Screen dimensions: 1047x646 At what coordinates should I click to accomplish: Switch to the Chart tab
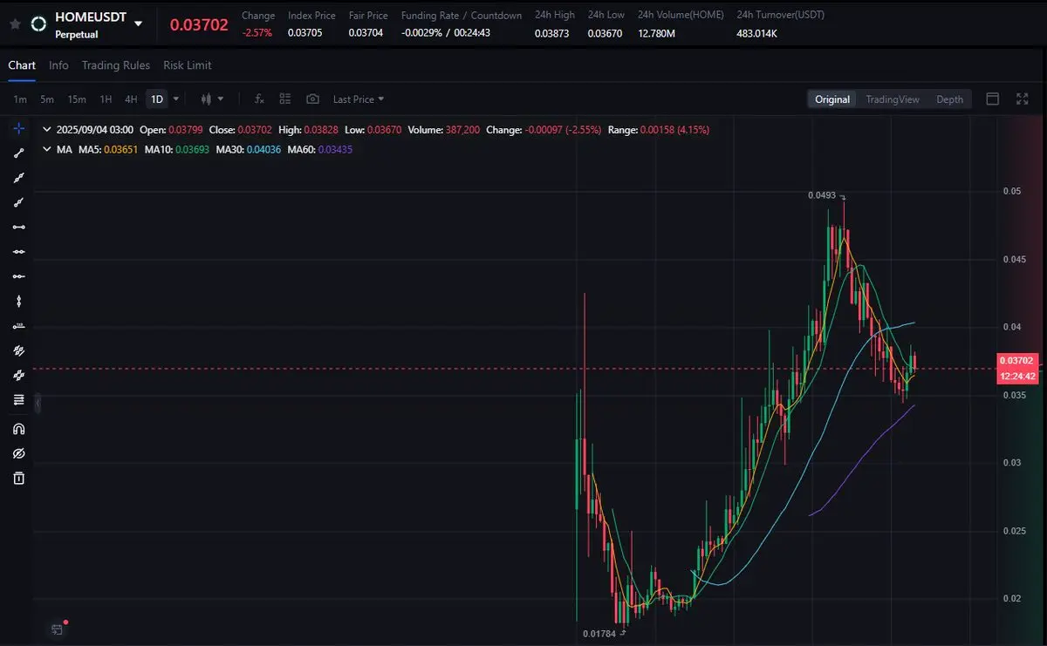22,65
